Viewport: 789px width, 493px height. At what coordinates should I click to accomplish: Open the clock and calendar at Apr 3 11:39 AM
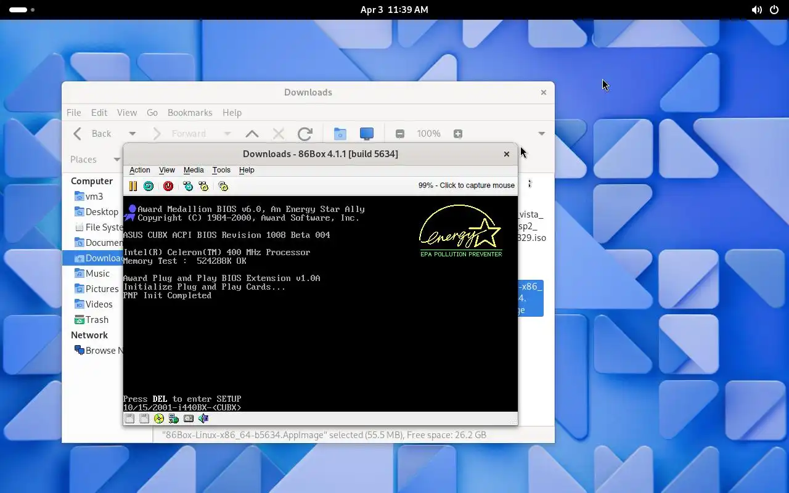[394, 10]
